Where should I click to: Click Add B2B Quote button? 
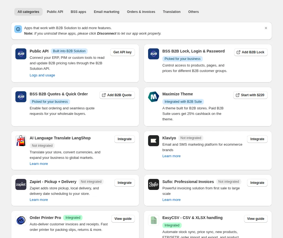(x=117, y=95)
